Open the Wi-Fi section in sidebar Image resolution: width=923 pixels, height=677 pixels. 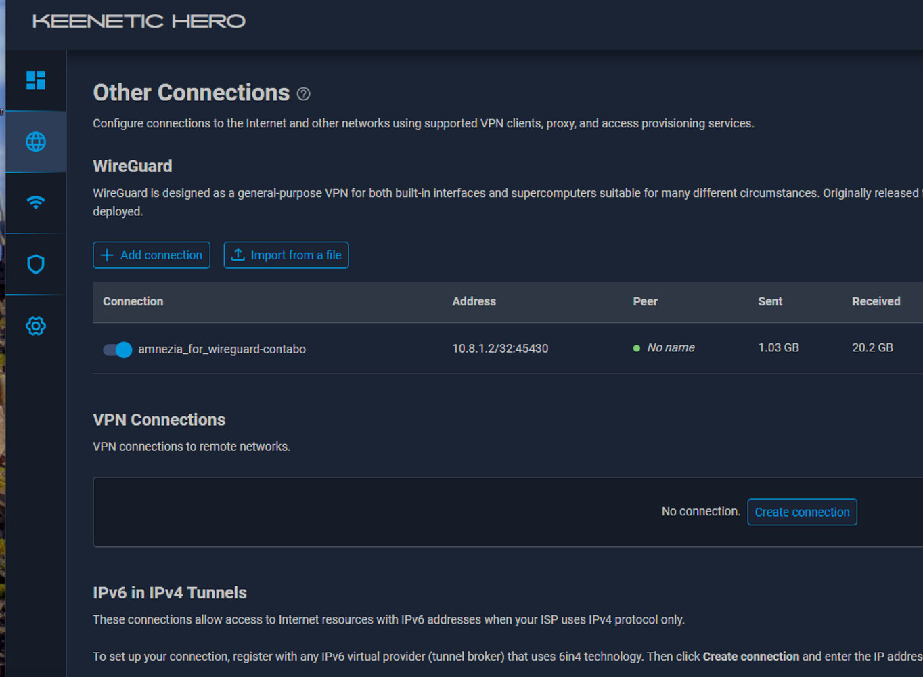click(36, 202)
